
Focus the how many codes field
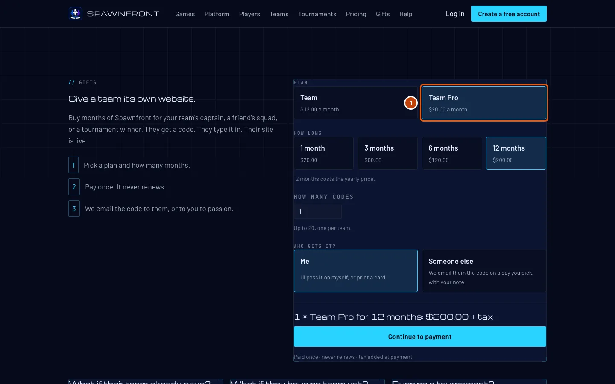pos(318,212)
